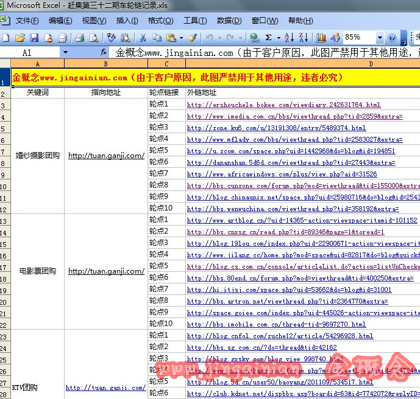This screenshot has width=420, height=399.
Task: Click the Cut scissors icon
Action: coord(142,38)
